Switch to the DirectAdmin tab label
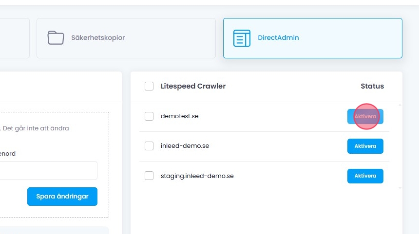419x234 pixels. pos(278,38)
